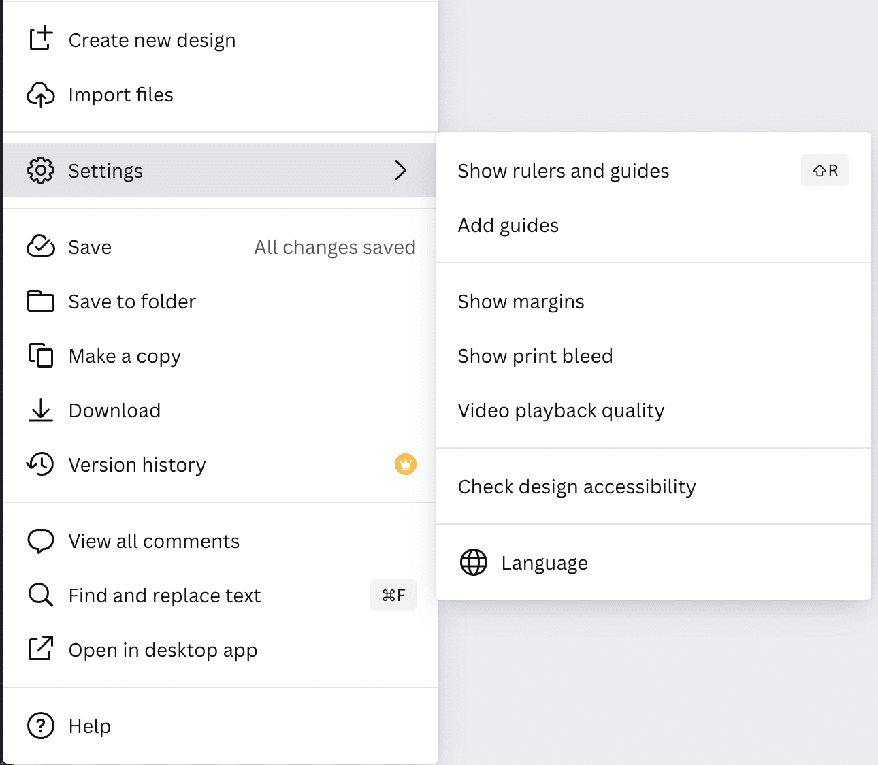Toggle Show margins option
Screen dimensions: 878x765
point(521,302)
